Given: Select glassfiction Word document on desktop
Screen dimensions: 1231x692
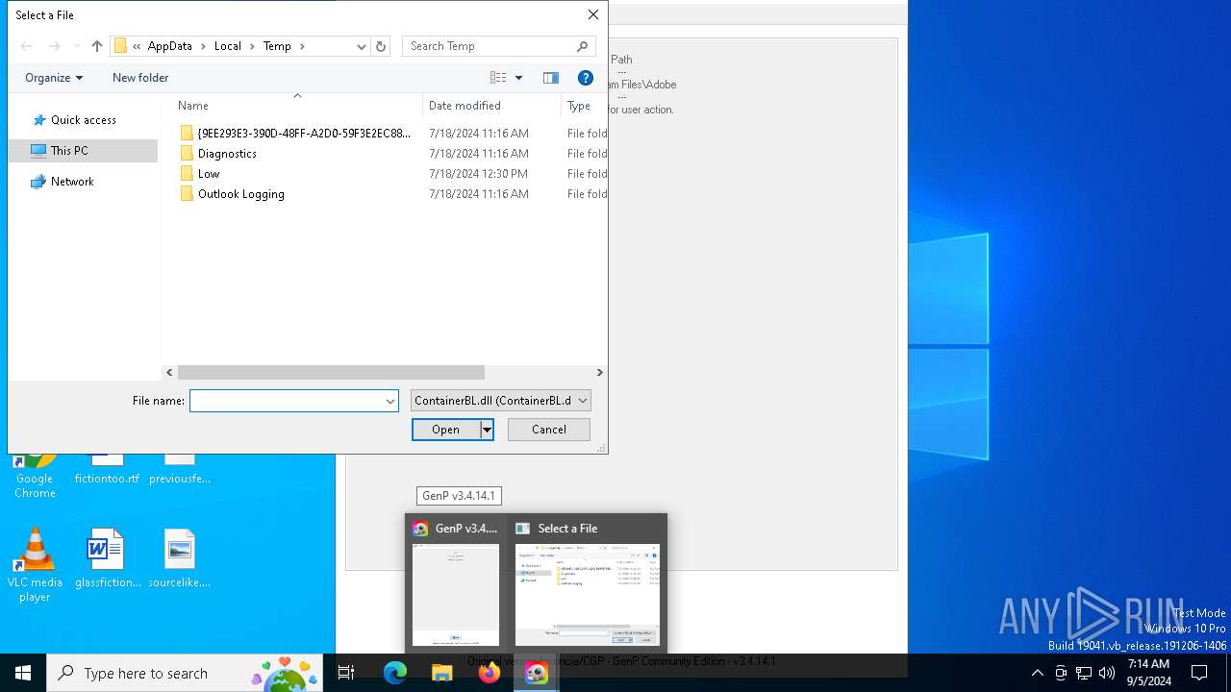Looking at the screenshot, I should tap(107, 558).
